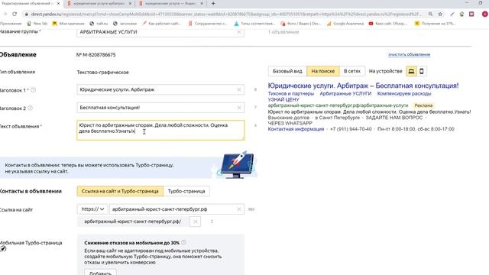Image resolution: width=489 pixels, height=275 pixels.
Task: Click the 'Тихонов и партнеры' sitelink in preview
Action: click(x=290, y=93)
